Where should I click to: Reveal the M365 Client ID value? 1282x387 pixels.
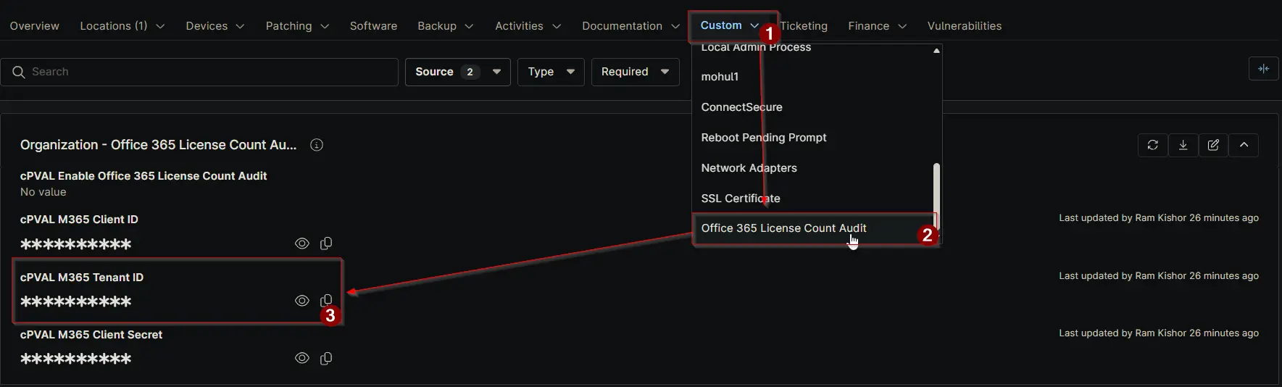(302, 244)
